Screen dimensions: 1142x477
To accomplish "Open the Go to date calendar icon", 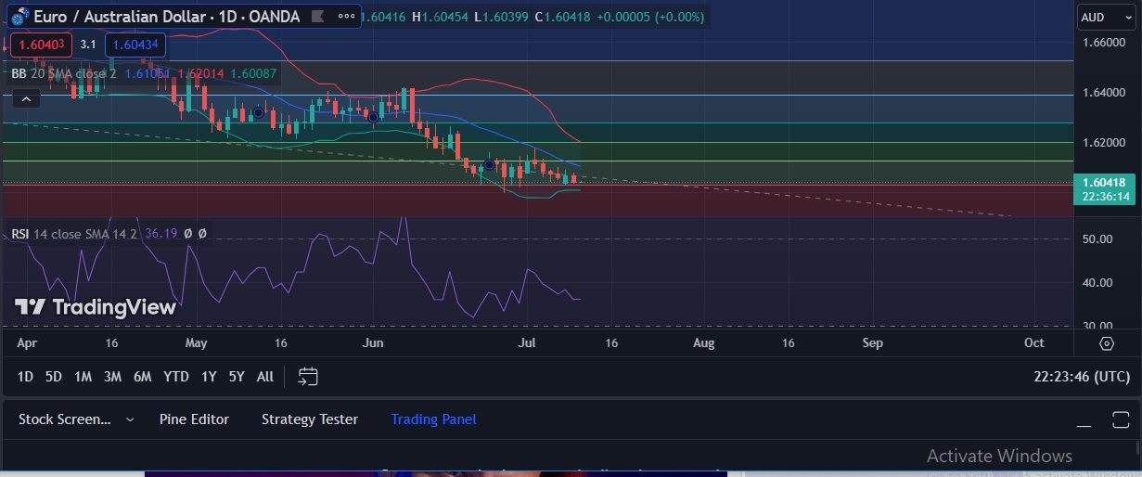I will (308, 377).
